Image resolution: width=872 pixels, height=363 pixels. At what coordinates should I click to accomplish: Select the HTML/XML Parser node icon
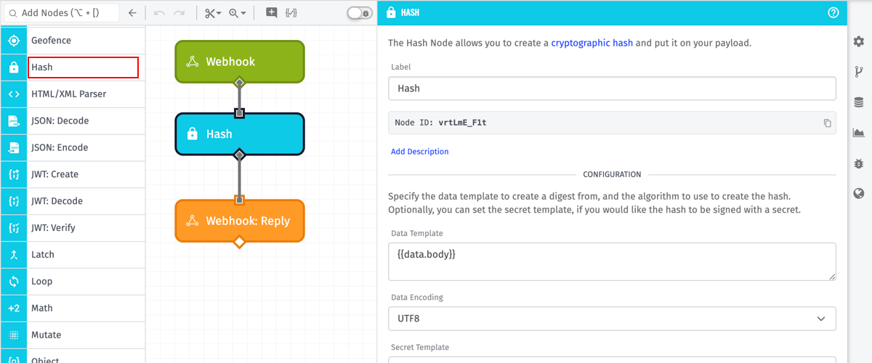pyautogui.click(x=14, y=94)
